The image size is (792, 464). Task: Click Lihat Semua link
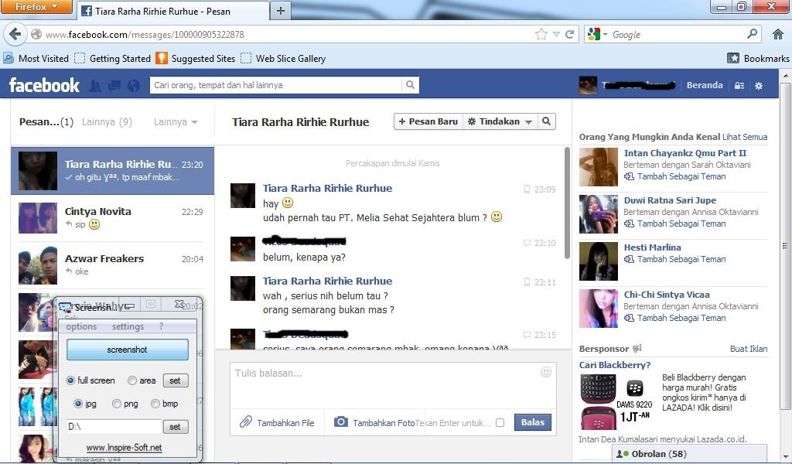pyautogui.click(x=745, y=137)
